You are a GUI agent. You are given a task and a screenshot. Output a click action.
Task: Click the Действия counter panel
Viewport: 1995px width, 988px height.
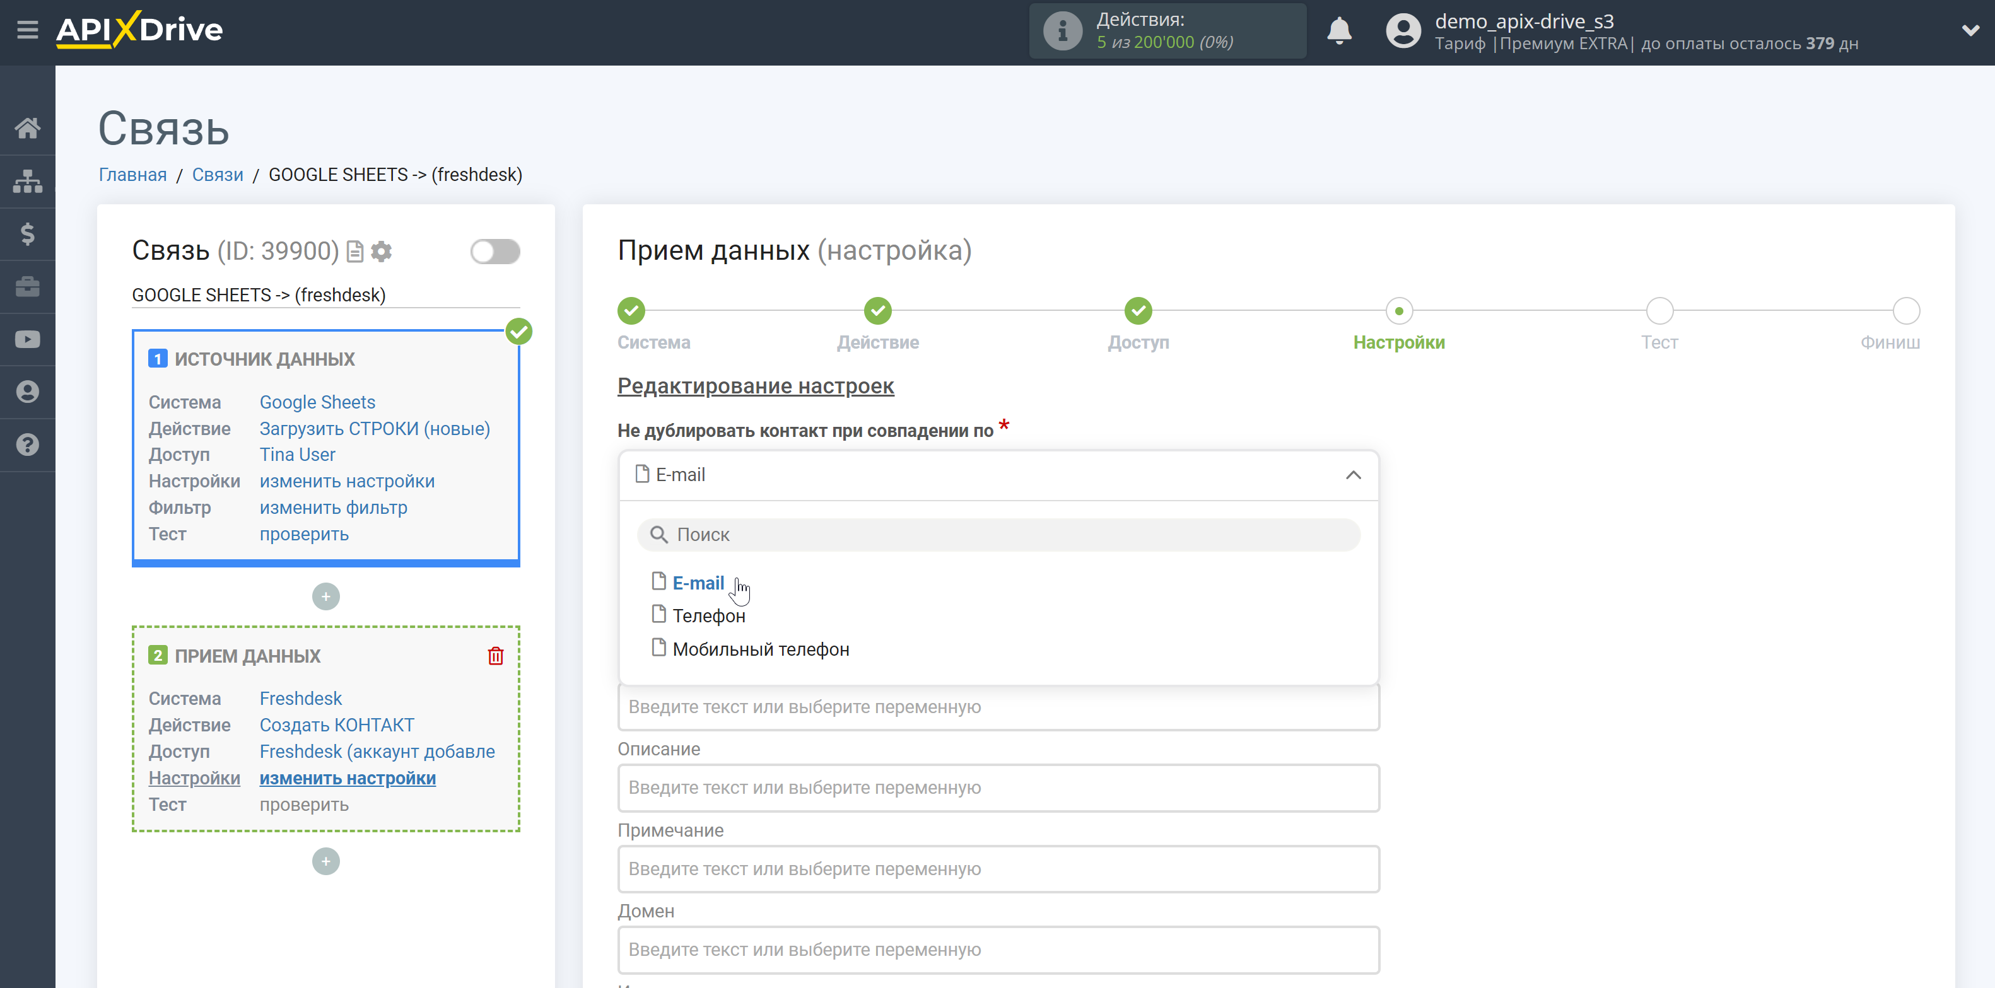(1167, 31)
